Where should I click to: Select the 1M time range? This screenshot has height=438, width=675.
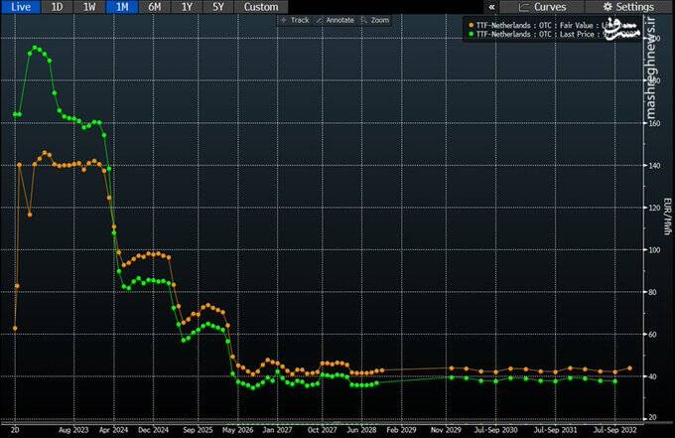[x=122, y=7]
